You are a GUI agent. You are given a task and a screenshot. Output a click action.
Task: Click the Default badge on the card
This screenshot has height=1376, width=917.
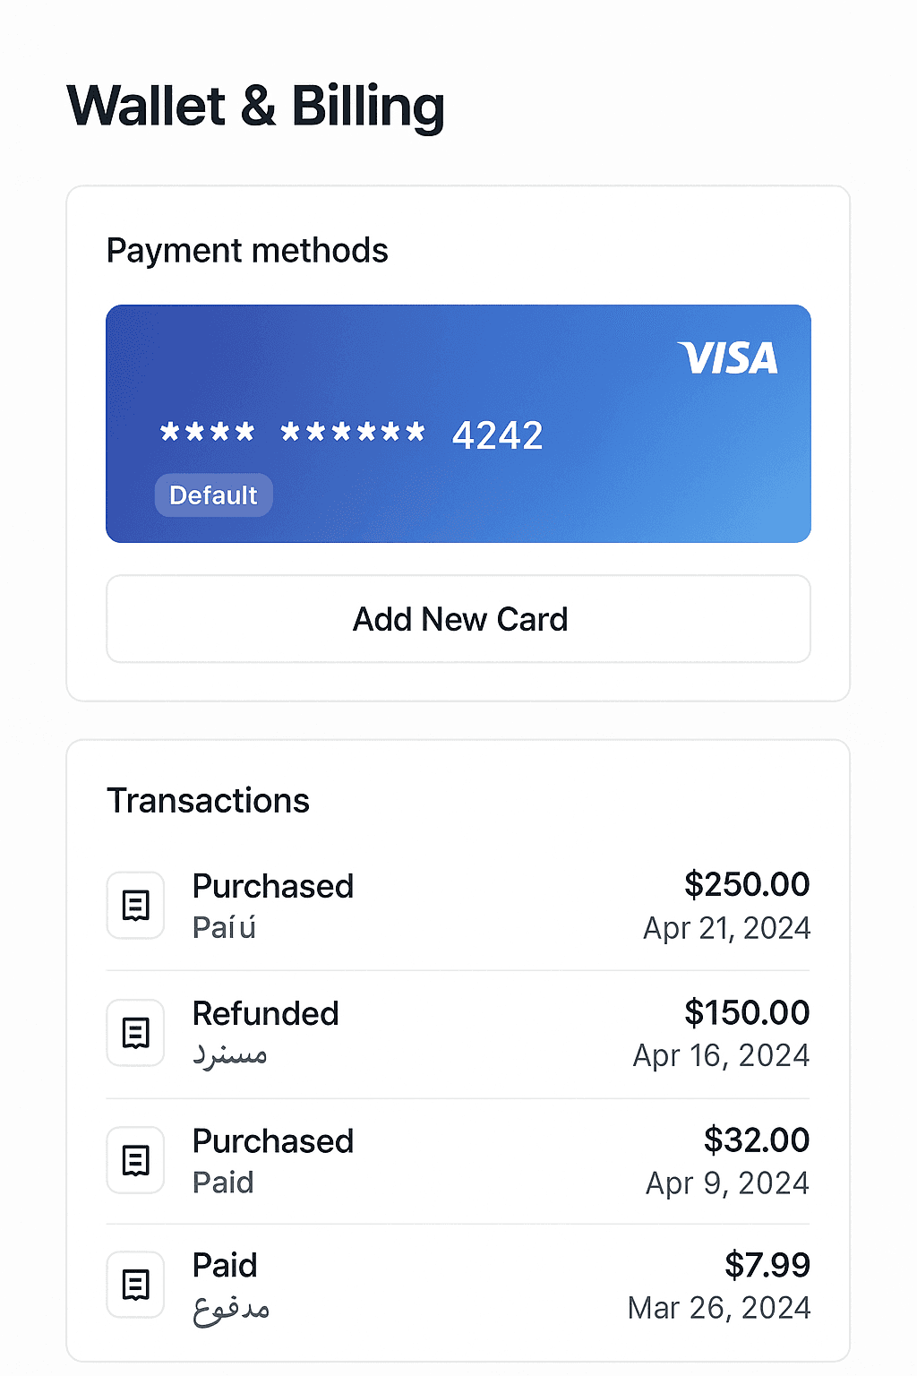click(x=212, y=494)
